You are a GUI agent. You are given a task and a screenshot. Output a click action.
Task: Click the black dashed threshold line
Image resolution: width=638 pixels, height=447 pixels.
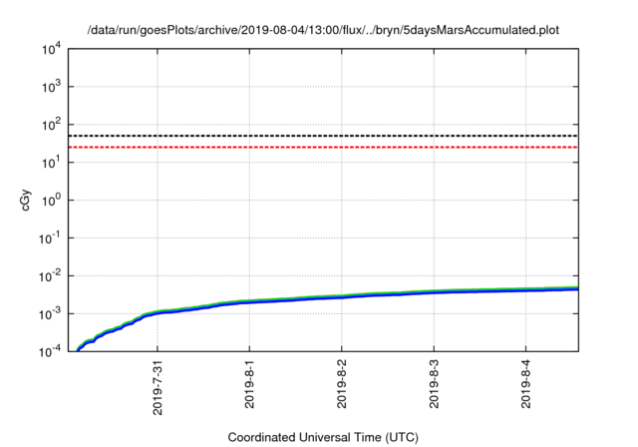[323, 136]
